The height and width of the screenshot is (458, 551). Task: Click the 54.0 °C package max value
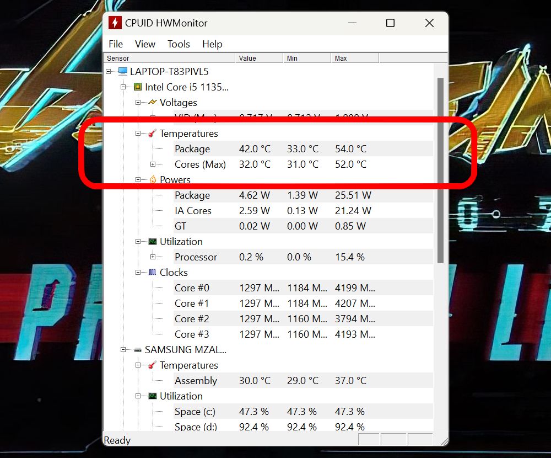[x=350, y=149]
